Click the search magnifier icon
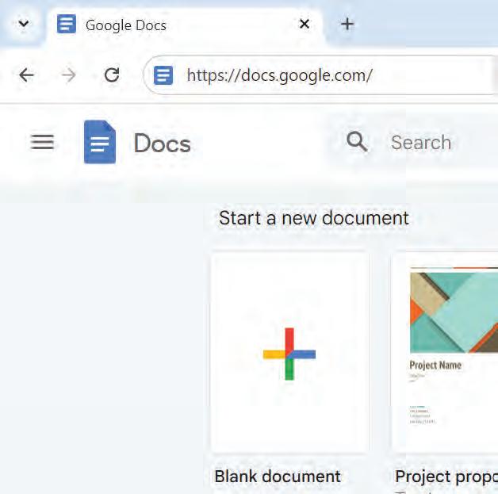Viewport: 498px width, 494px height. click(x=357, y=142)
